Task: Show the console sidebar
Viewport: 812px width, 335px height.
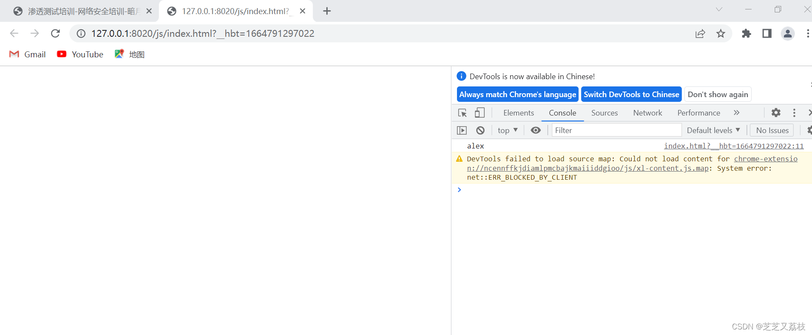Action: pos(462,130)
